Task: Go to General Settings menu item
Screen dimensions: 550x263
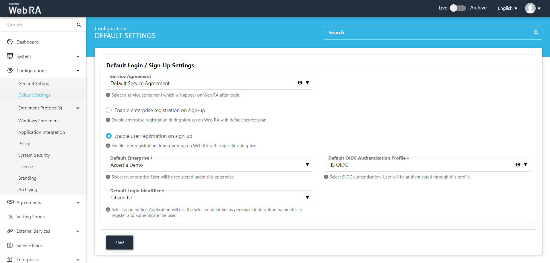Action: [35, 83]
